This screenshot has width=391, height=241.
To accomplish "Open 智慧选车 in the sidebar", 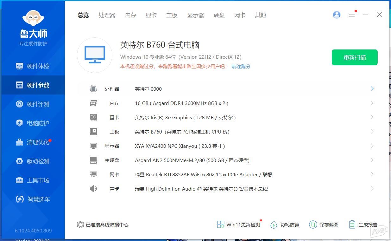I will point(33,199).
